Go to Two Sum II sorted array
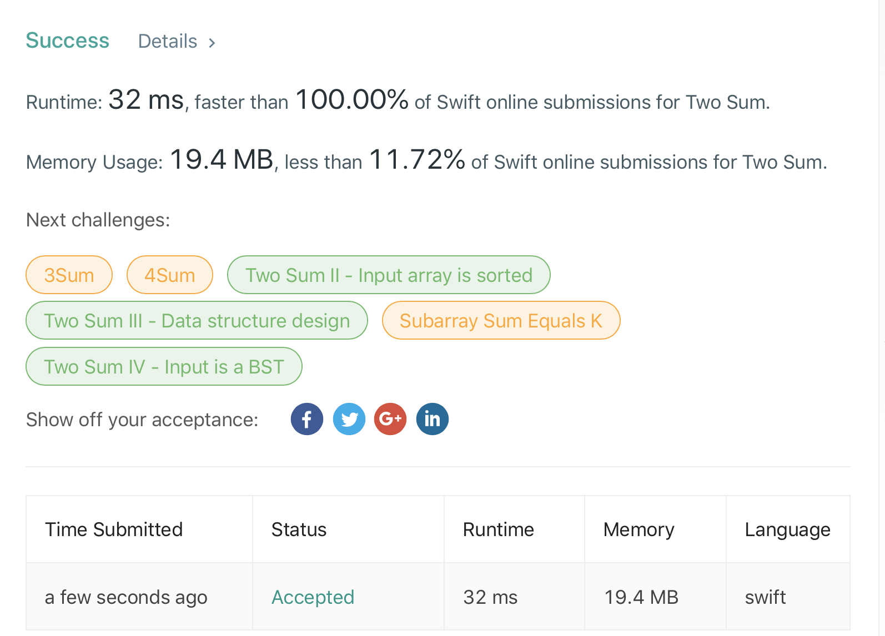 [389, 275]
